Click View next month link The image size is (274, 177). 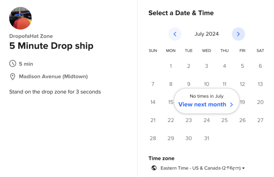click(202, 104)
